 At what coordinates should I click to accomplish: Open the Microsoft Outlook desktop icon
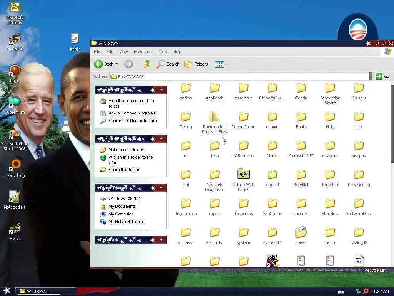pos(15,13)
